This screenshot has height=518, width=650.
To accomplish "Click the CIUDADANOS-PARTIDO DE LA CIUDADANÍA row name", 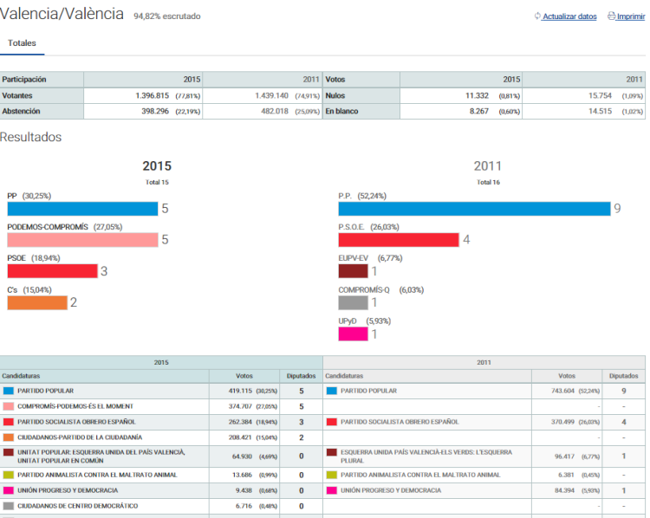I will click(x=80, y=437).
